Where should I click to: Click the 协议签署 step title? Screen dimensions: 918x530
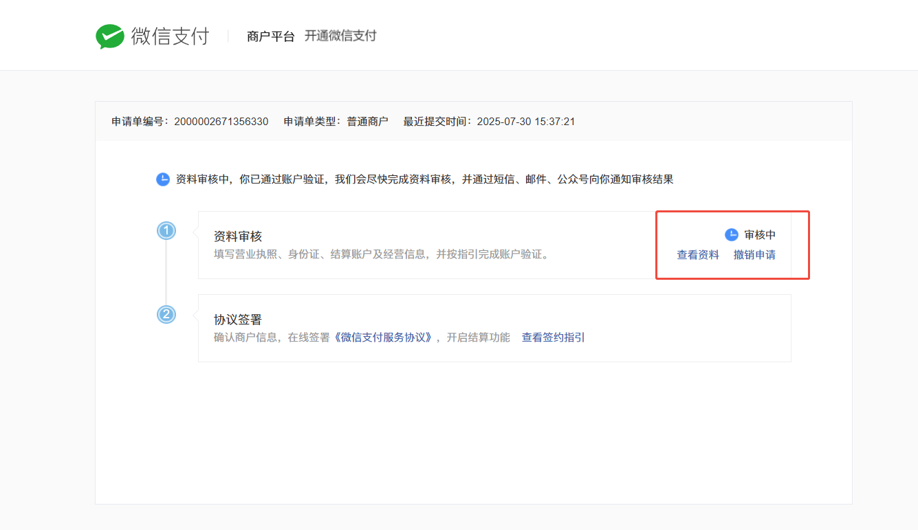click(x=238, y=320)
